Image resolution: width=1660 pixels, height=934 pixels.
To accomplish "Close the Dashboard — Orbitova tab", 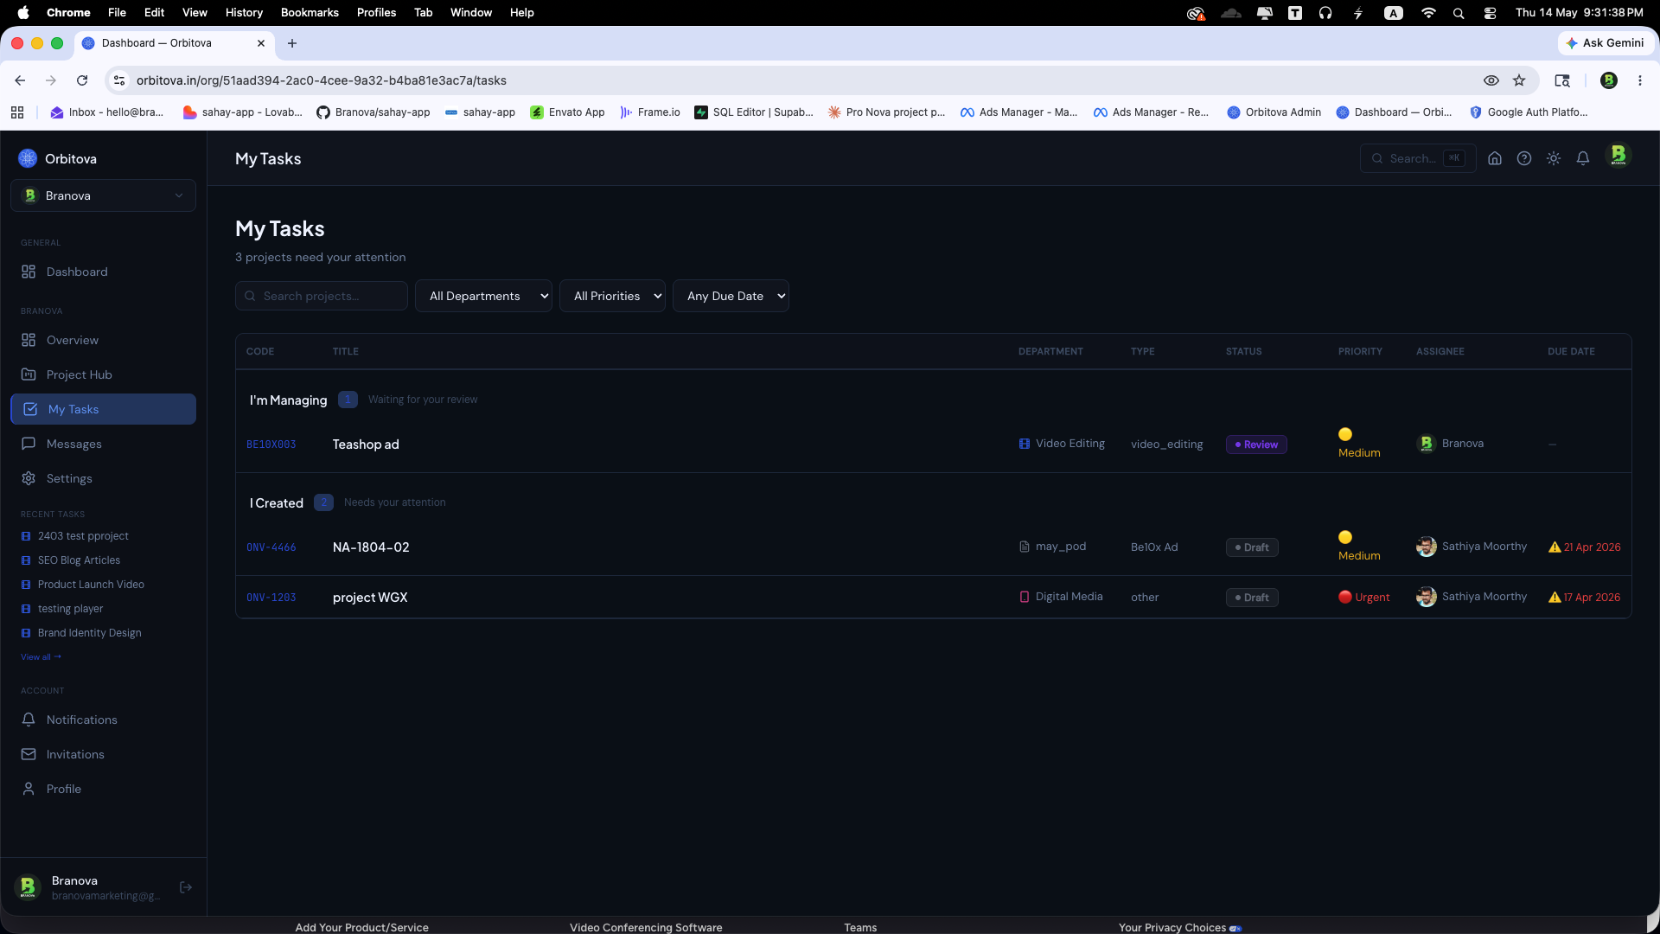I will (261, 43).
